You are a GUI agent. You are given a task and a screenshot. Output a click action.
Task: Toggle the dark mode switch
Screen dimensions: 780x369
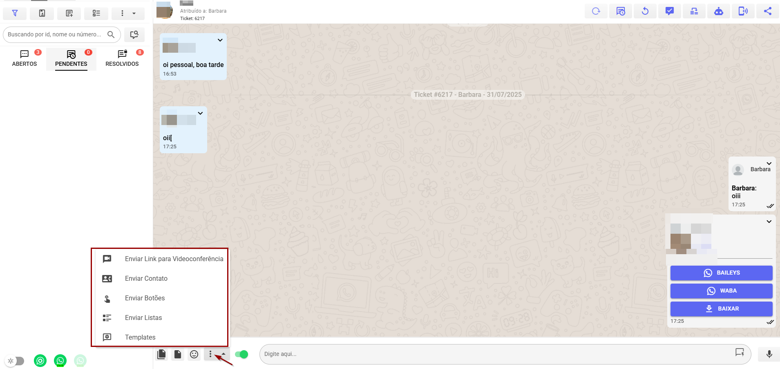pos(16,361)
